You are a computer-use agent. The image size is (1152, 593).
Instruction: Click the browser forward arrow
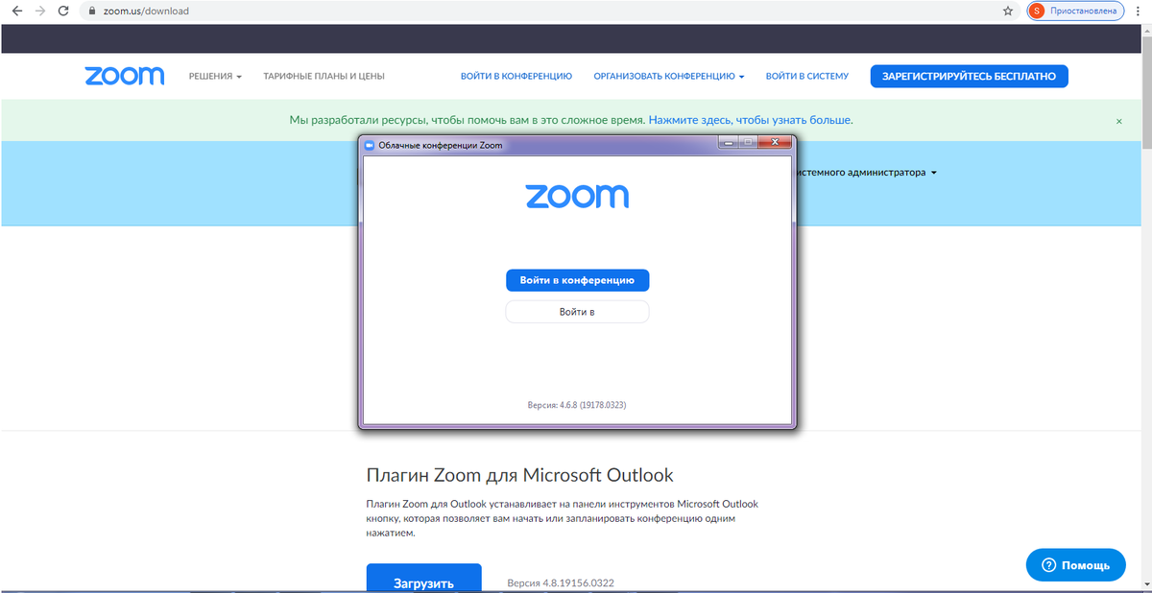pos(39,12)
